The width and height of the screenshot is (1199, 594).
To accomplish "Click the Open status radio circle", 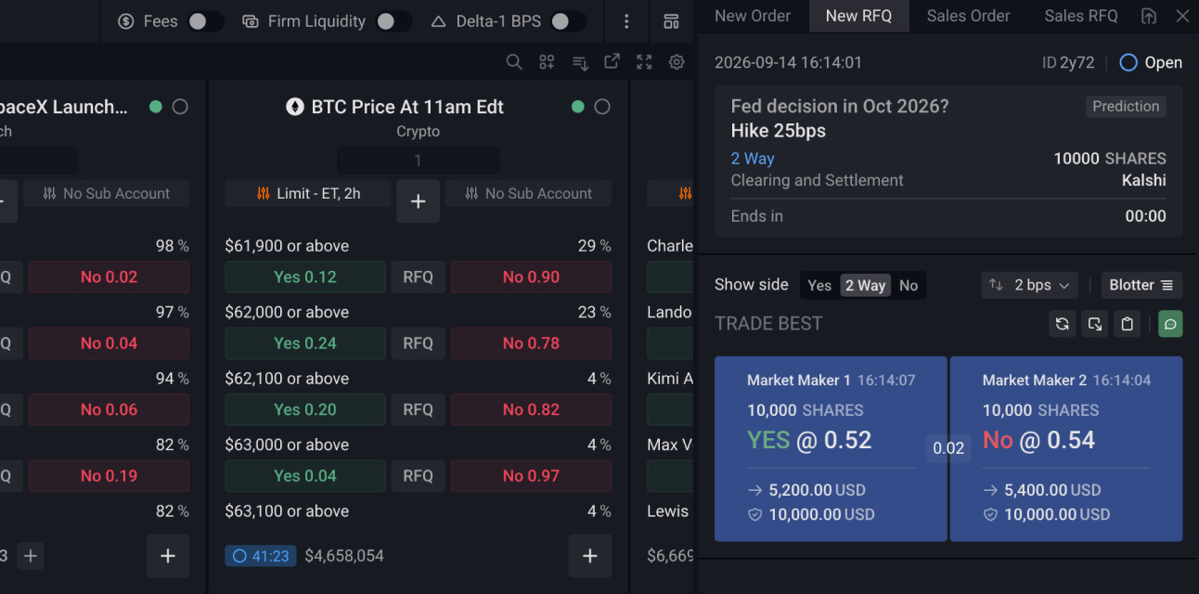I will (1128, 62).
